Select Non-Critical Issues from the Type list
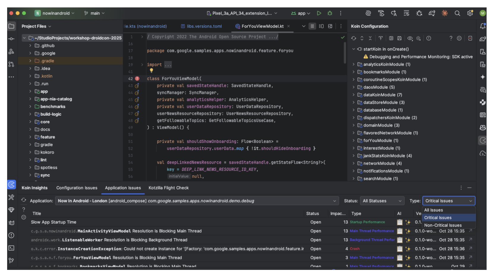Screen dimensions: 497x277 pyautogui.click(x=443, y=225)
